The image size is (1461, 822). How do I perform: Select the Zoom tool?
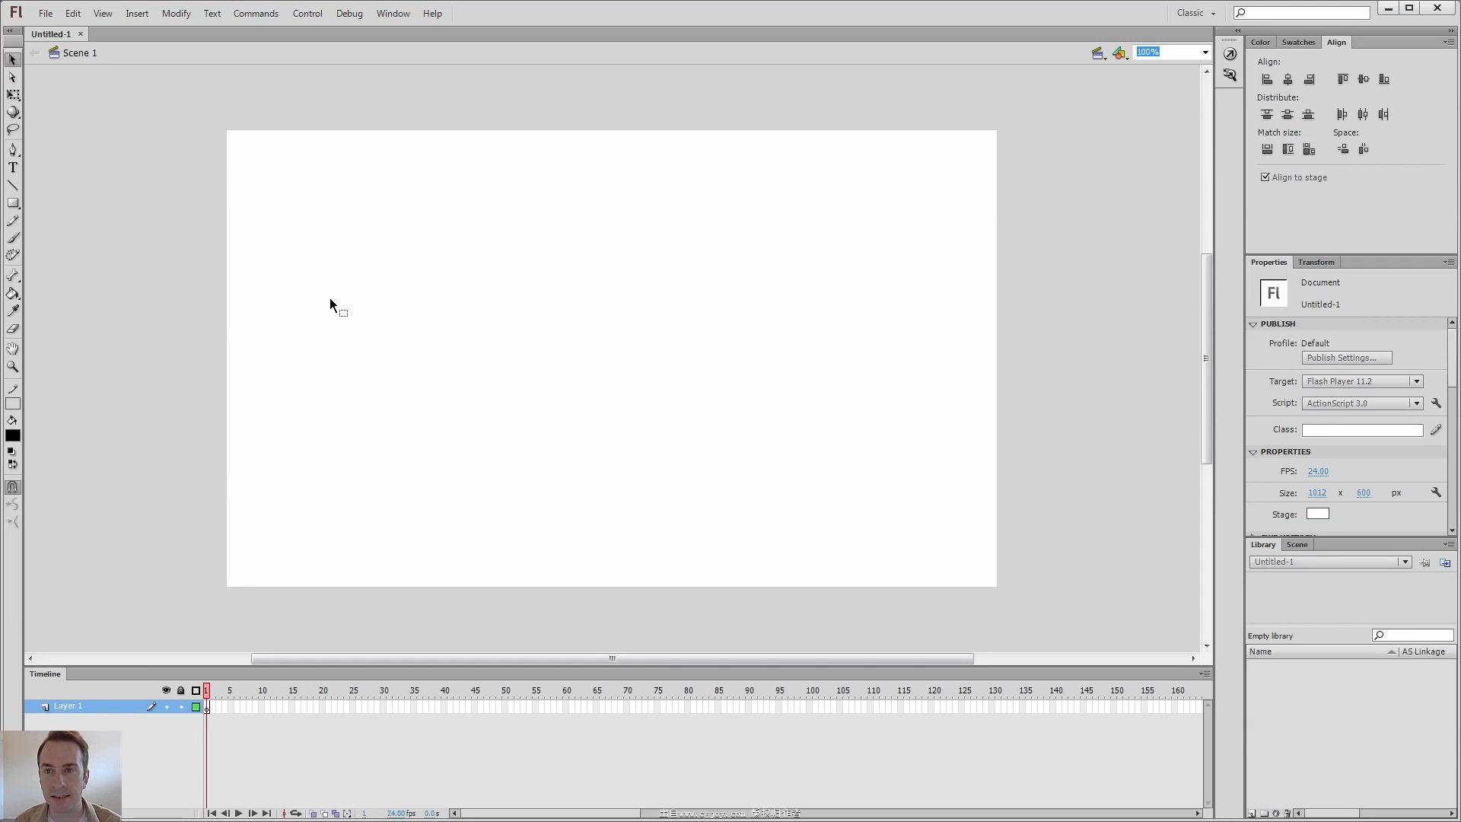pos(13,365)
